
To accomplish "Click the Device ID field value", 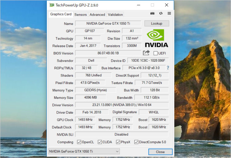I will coord(148,60).
